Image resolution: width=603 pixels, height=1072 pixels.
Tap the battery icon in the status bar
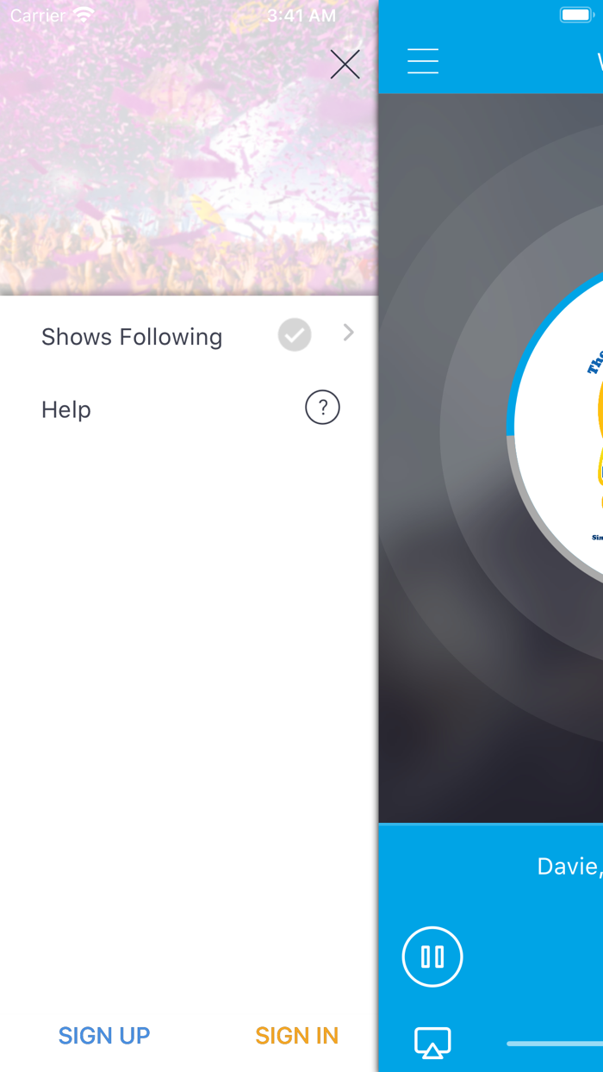[575, 15]
